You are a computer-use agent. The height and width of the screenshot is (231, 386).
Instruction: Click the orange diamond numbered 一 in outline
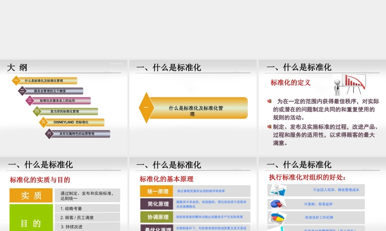coord(16,80)
